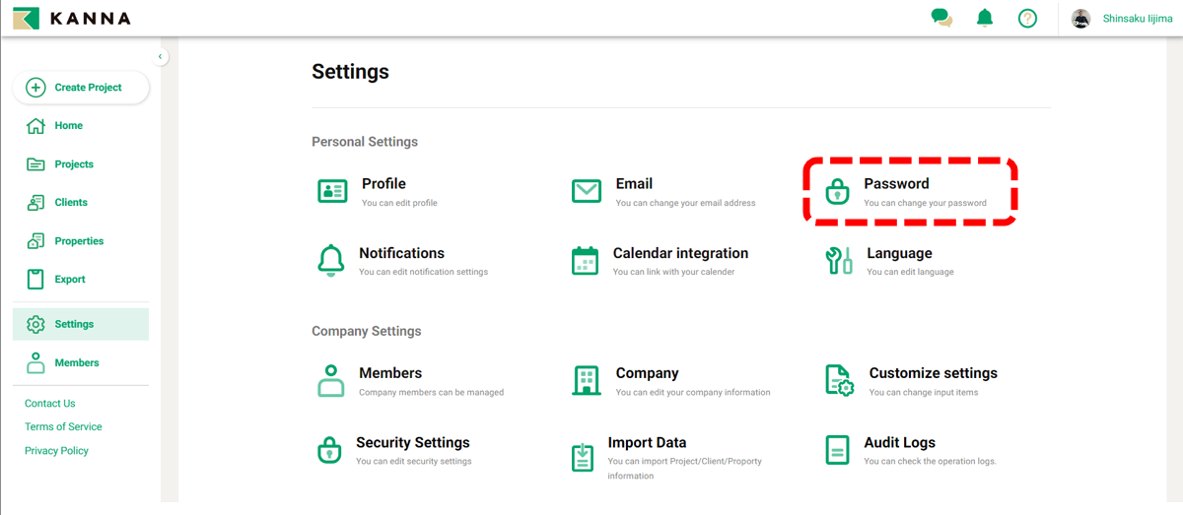Click the Password lock icon

[837, 191]
